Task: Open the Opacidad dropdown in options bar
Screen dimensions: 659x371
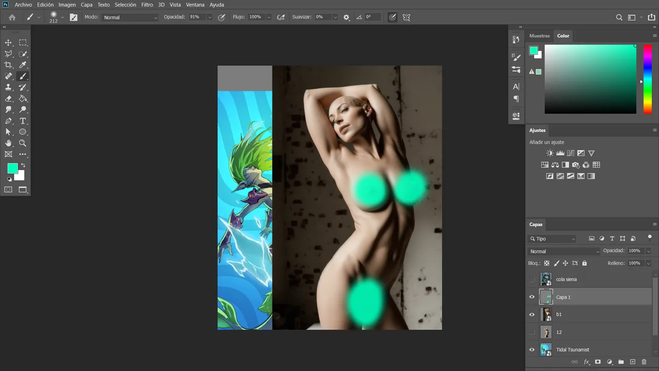Action: coord(209,17)
